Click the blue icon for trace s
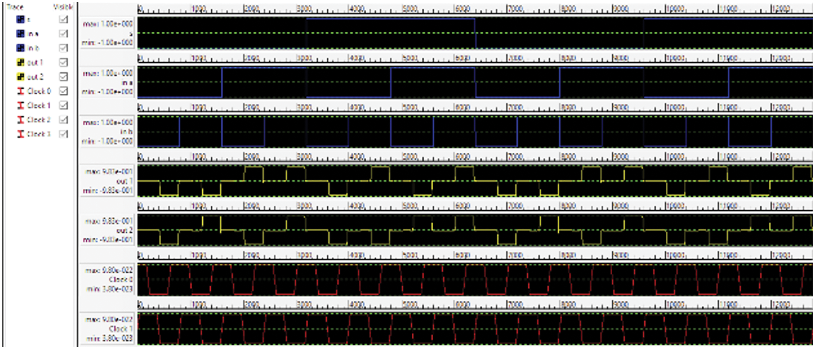 [20, 19]
